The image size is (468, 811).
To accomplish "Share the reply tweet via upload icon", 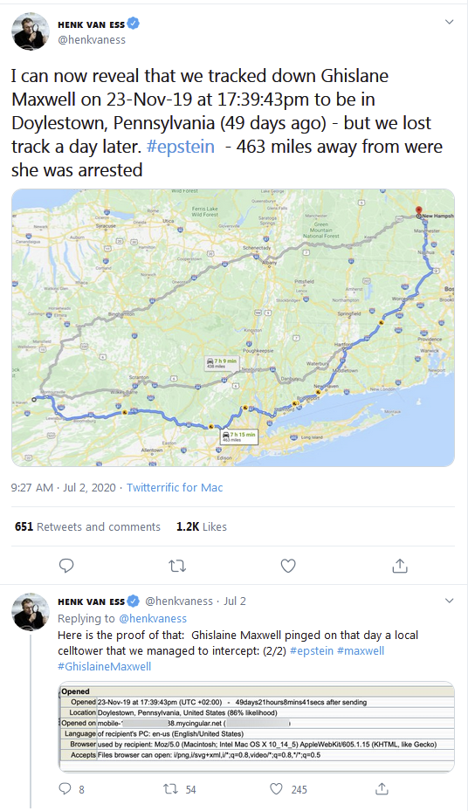I will (x=382, y=789).
